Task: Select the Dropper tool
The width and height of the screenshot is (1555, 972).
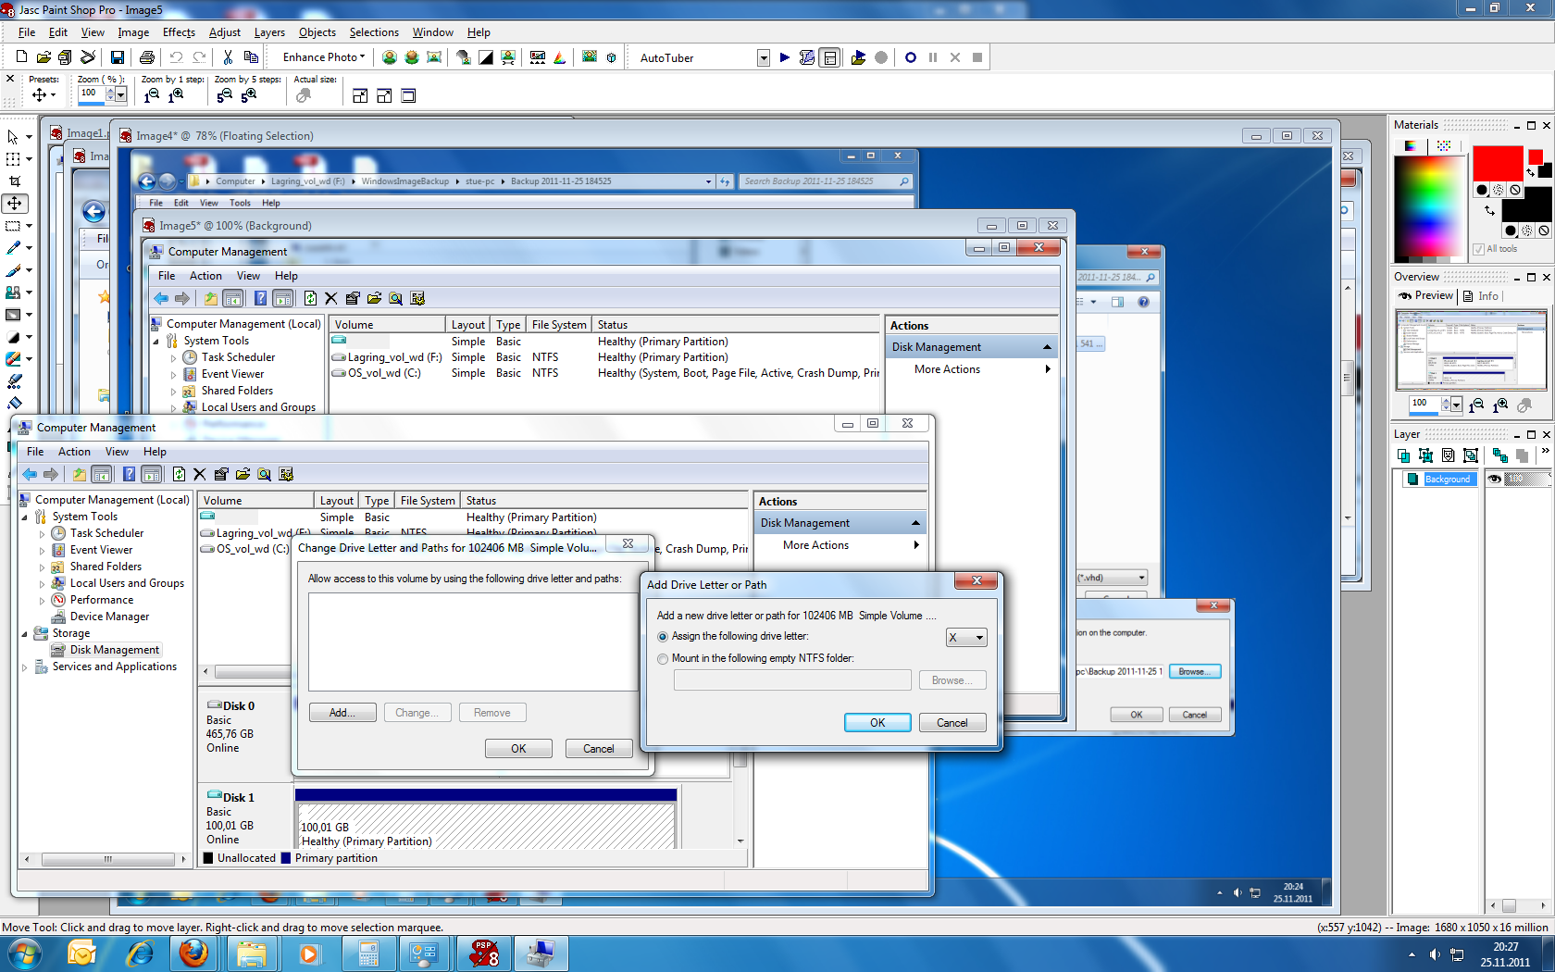Action: [x=14, y=248]
